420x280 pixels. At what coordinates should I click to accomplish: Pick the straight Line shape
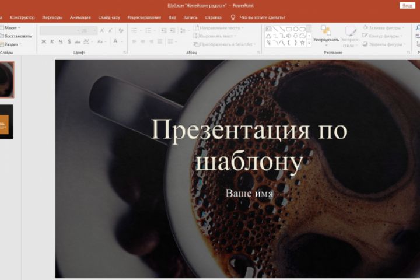pos(275,29)
